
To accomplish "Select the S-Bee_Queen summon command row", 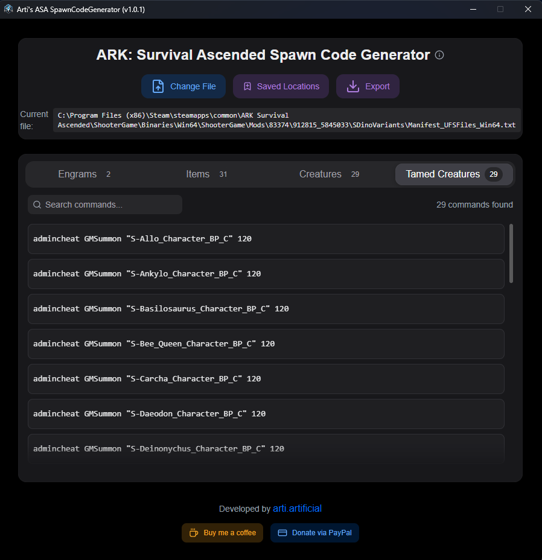I will 266,344.
